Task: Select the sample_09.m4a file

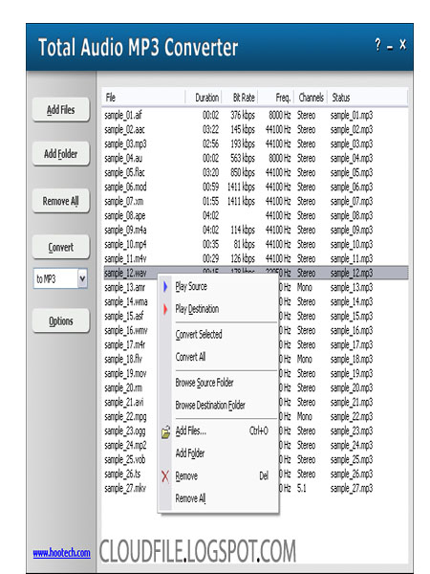Action: tap(125, 230)
